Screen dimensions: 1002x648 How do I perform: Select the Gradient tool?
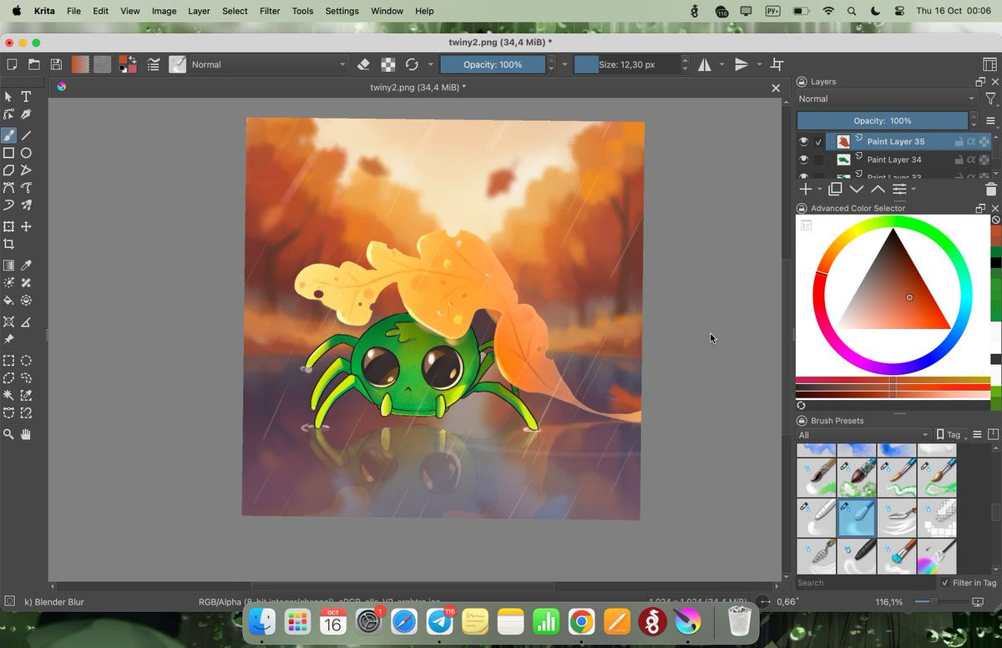pyautogui.click(x=8, y=266)
